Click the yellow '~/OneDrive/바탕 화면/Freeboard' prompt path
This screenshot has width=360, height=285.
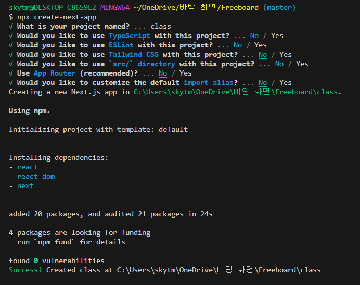[196, 8]
